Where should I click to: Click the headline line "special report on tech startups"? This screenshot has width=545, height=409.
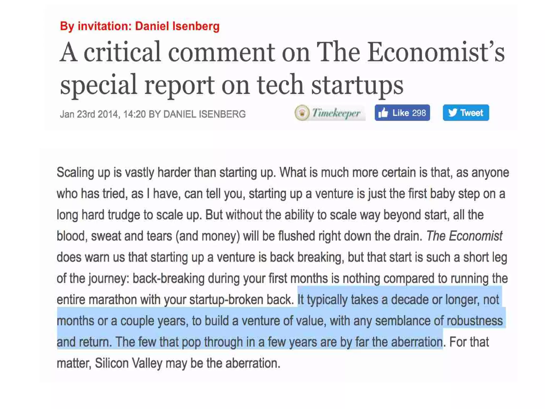(x=232, y=85)
